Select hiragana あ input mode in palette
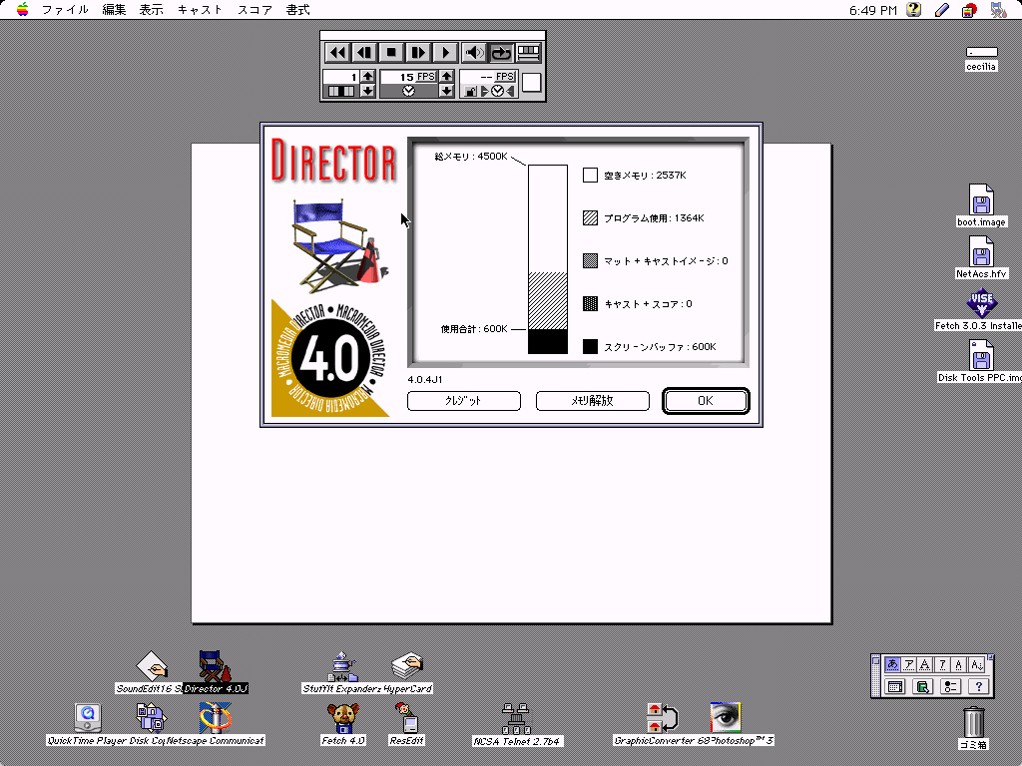The width and height of the screenshot is (1022, 766). 892,665
